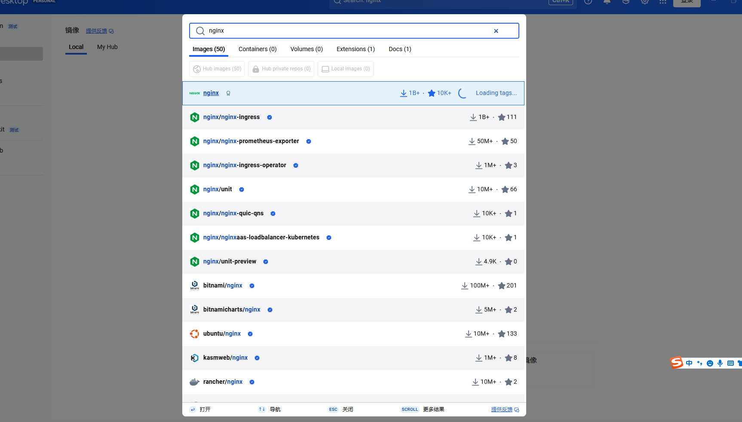Open the official nginx image link

(211, 93)
